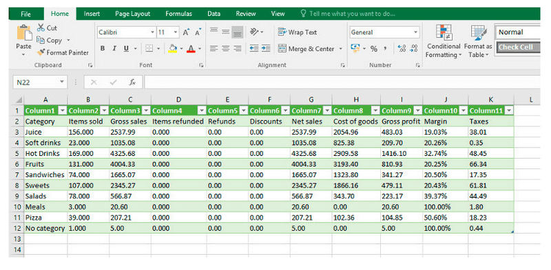The height and width of the screenshot is (270, 551).
Task: Click the Paste clipboard icon
Action: [x=23, y=33]
